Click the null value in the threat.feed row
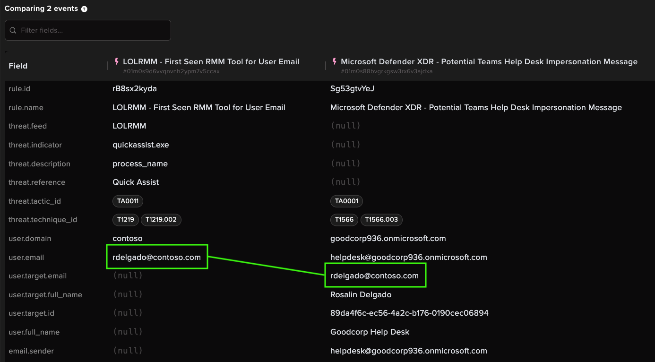This screenshot has width=655, height=362. coord(345,126)
